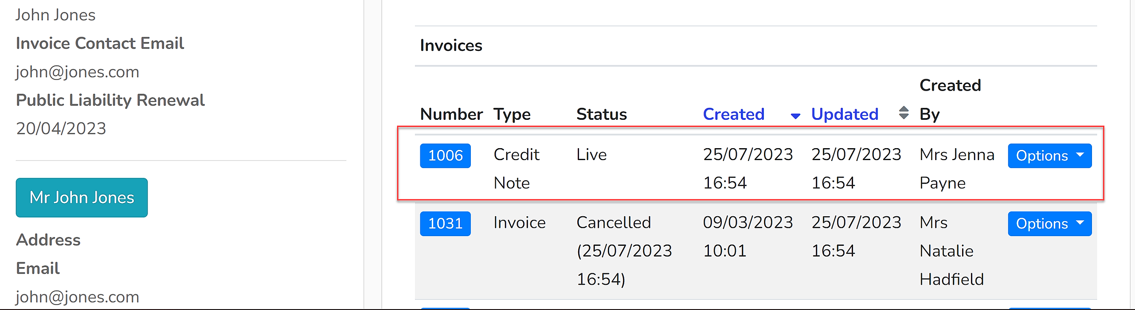Click the Created By column header
The image size is (1135, 310).
pyautogui.click(x=950, y=100)
